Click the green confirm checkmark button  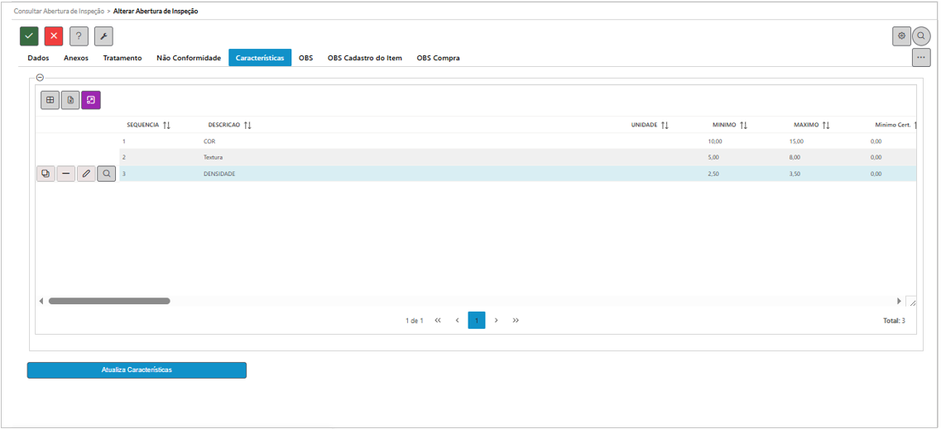[29, 36]
